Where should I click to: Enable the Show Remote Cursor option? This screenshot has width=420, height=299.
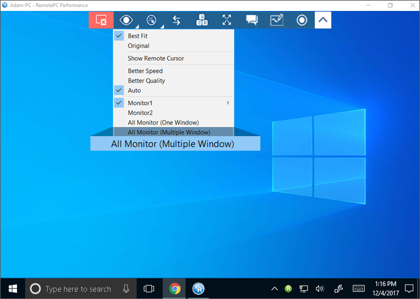tap(155, 58)
